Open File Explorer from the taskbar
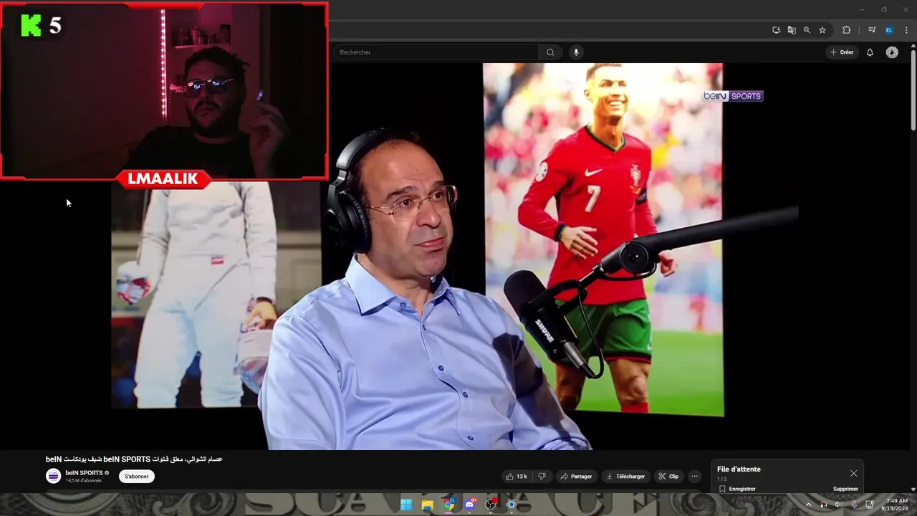 (428, 505)
